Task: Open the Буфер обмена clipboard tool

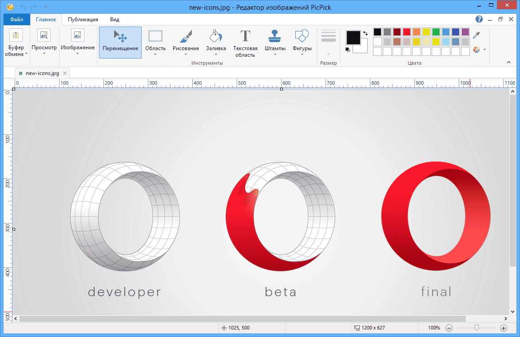Action: tap(16, 43)
